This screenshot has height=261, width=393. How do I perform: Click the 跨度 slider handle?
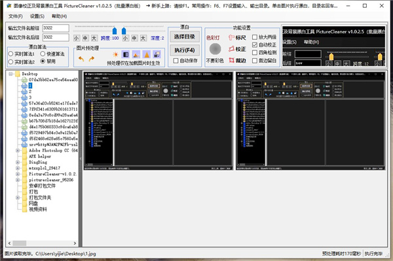[115, 31]
